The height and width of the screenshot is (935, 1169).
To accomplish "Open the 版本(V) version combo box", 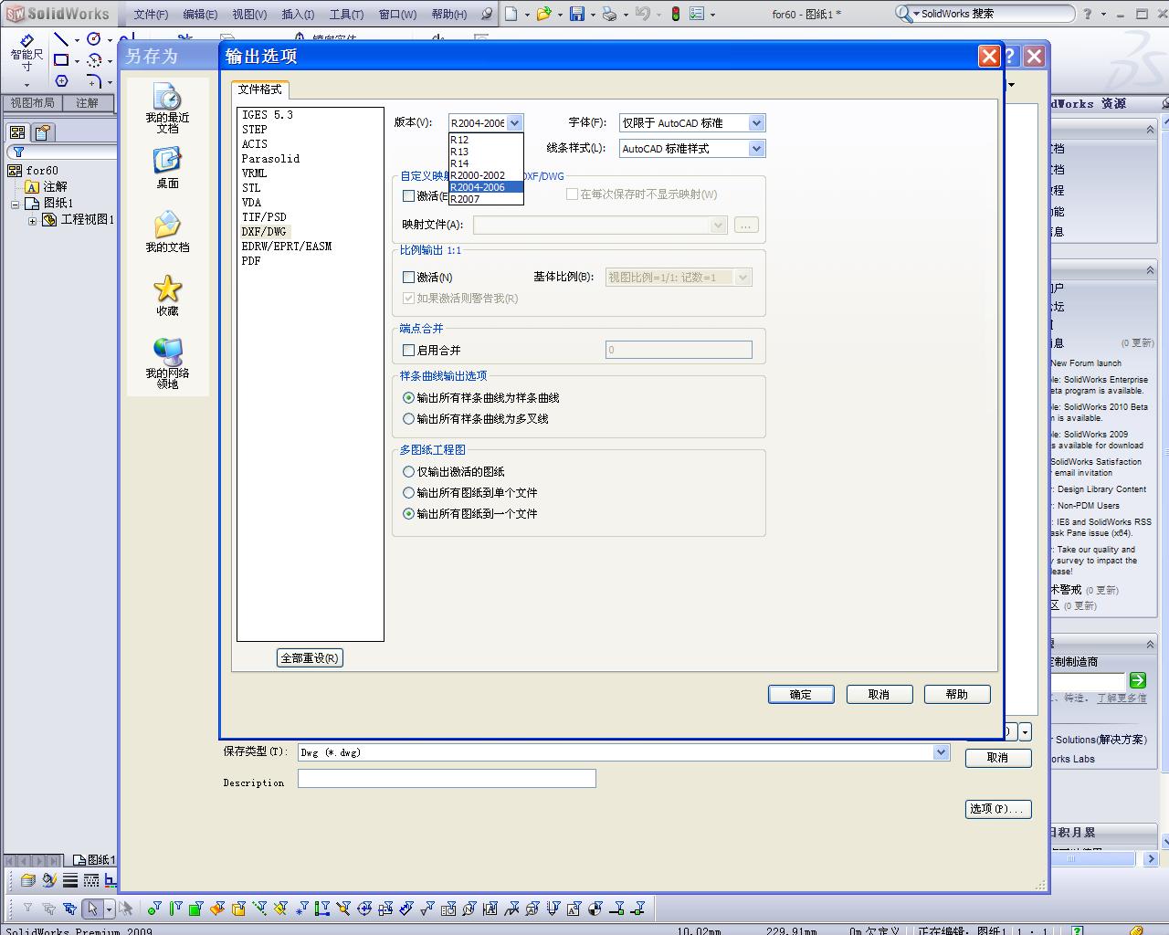I will point(486,123).
